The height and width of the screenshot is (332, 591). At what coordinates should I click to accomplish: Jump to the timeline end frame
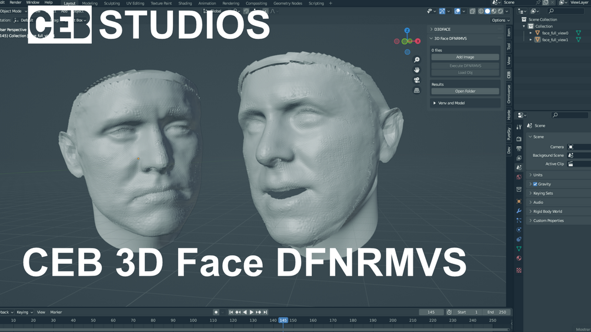tap(265, 312)
